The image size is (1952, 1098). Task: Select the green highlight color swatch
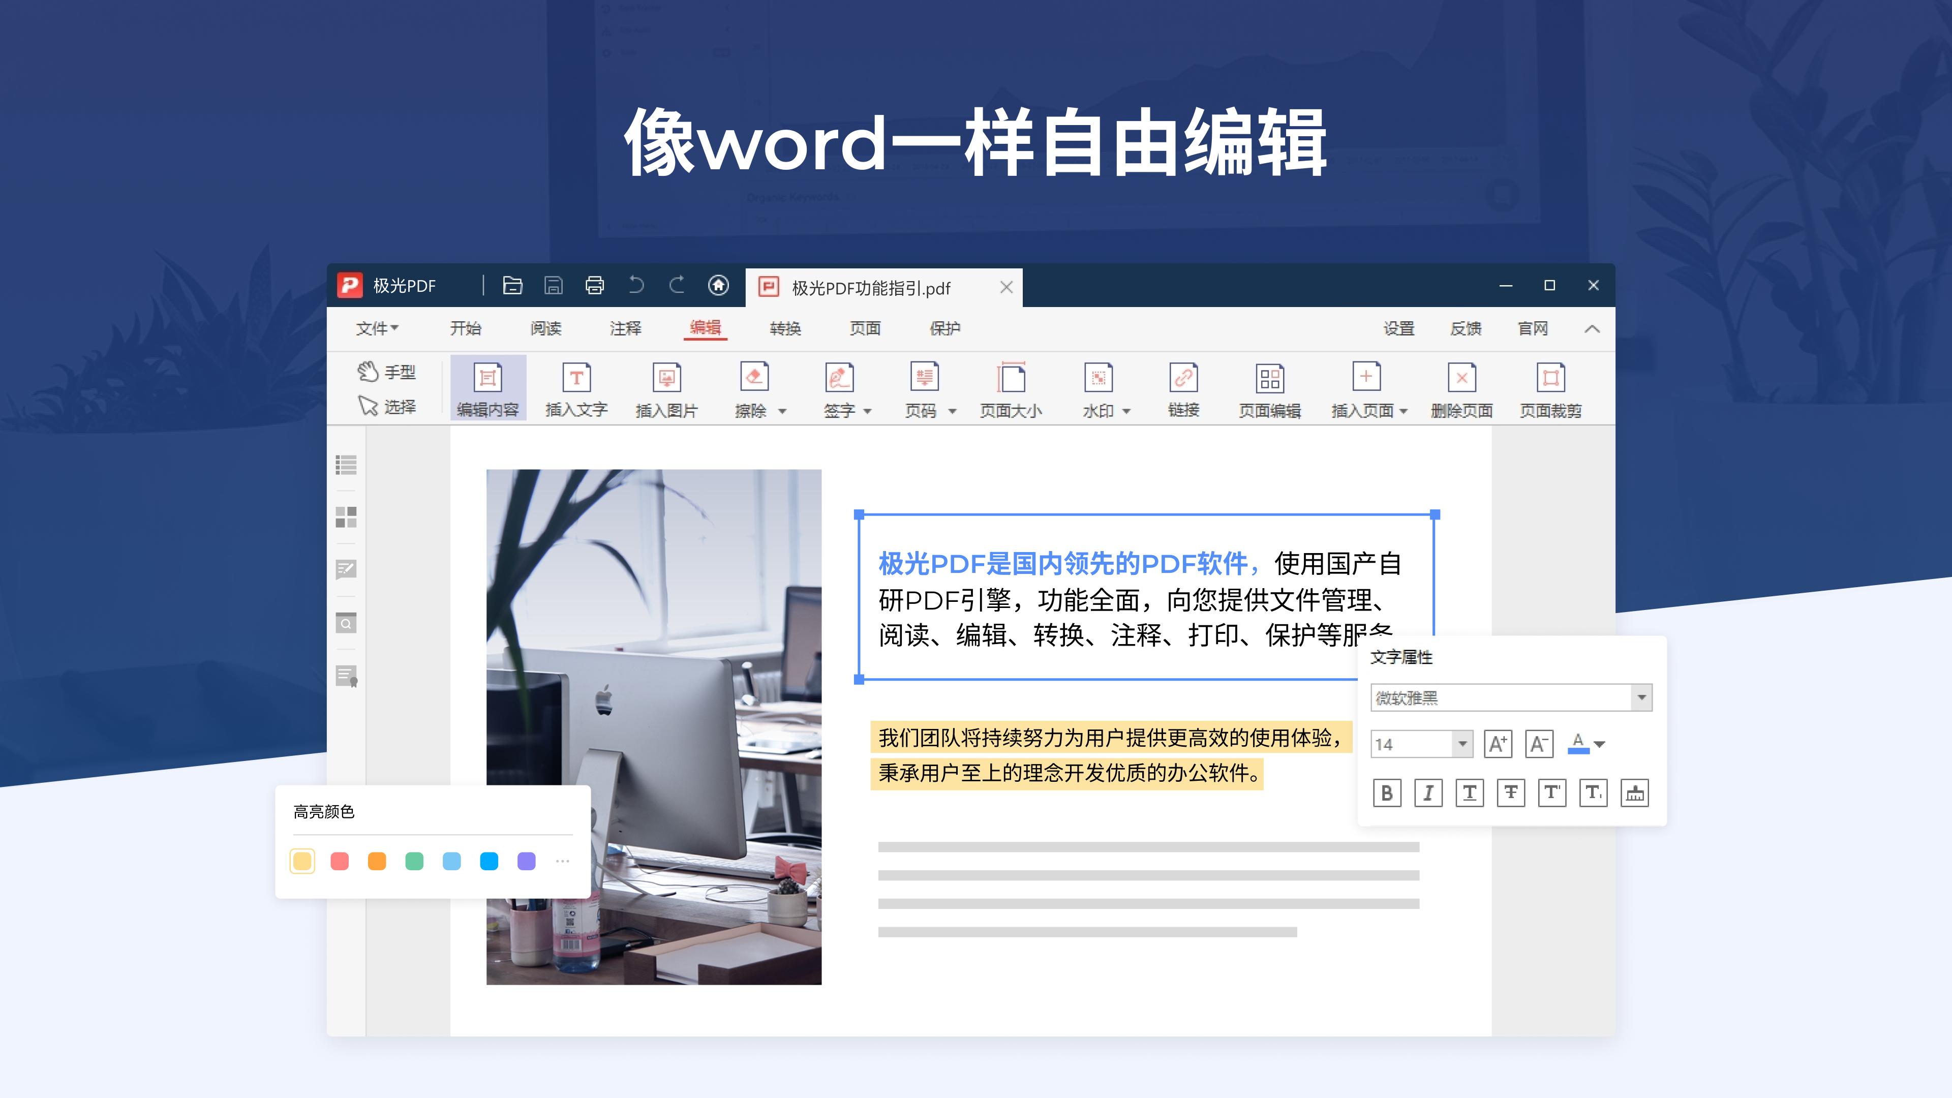414,861
